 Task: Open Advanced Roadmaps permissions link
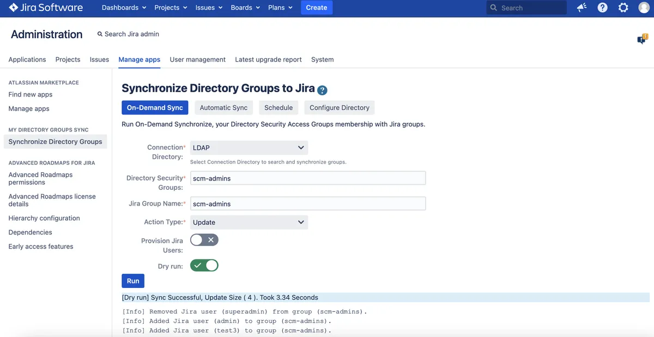(40, 178)
